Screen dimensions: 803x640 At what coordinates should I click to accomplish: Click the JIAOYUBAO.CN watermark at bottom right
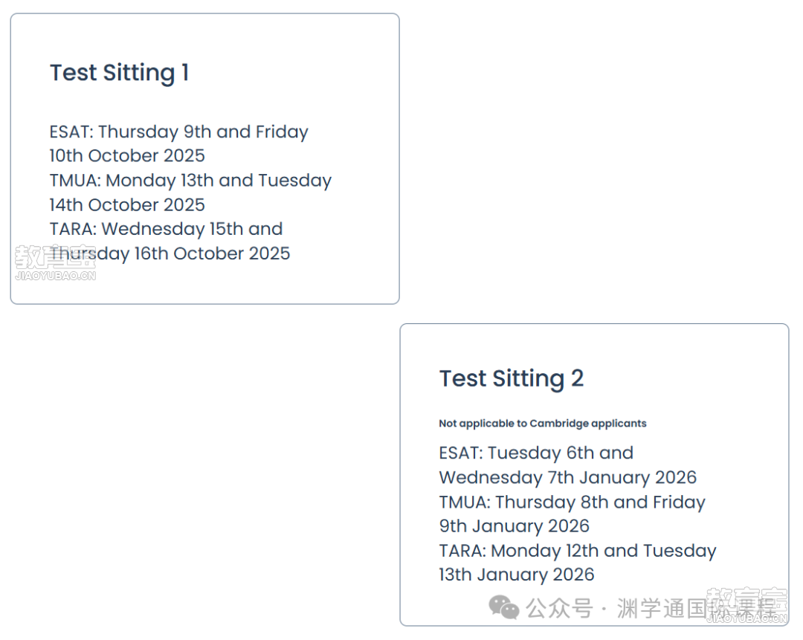(746, 618)
